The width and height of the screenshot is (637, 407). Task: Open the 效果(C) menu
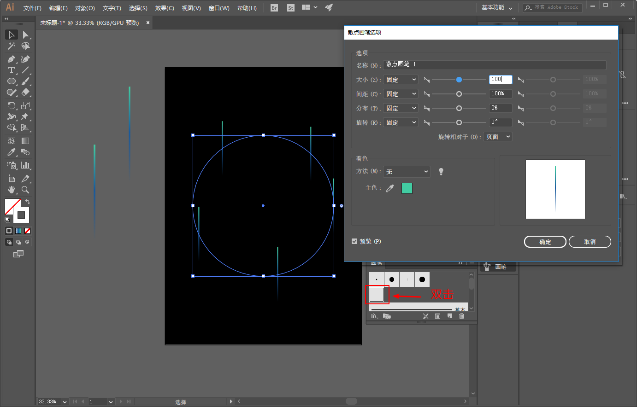coord(165,8)
